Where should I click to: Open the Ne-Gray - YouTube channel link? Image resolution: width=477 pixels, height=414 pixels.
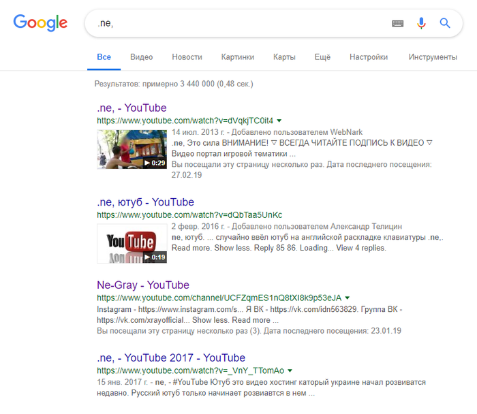click(x=143, y=285)
